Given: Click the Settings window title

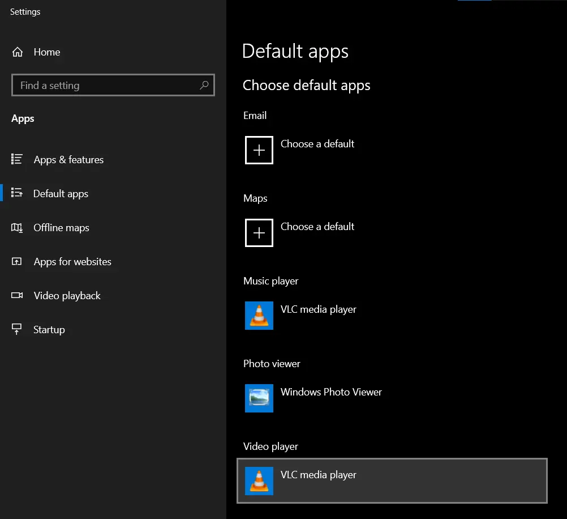Looking at the screenshot, I should (25, 12).
